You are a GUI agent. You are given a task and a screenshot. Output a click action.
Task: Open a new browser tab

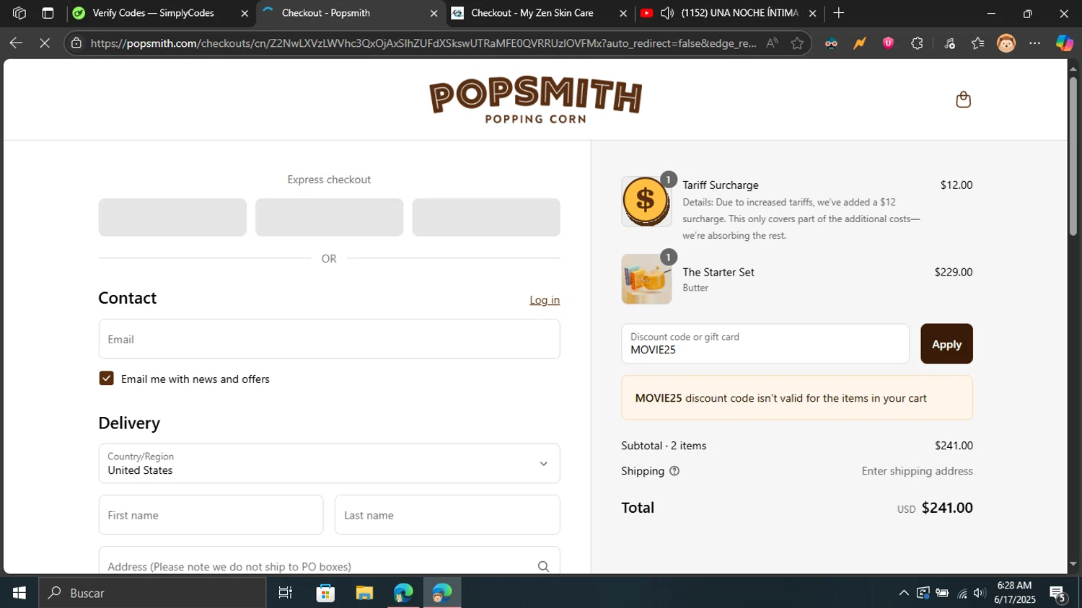coord(838,13)
